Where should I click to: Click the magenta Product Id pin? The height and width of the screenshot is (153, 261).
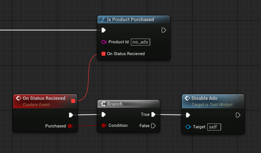coord(103,42)
